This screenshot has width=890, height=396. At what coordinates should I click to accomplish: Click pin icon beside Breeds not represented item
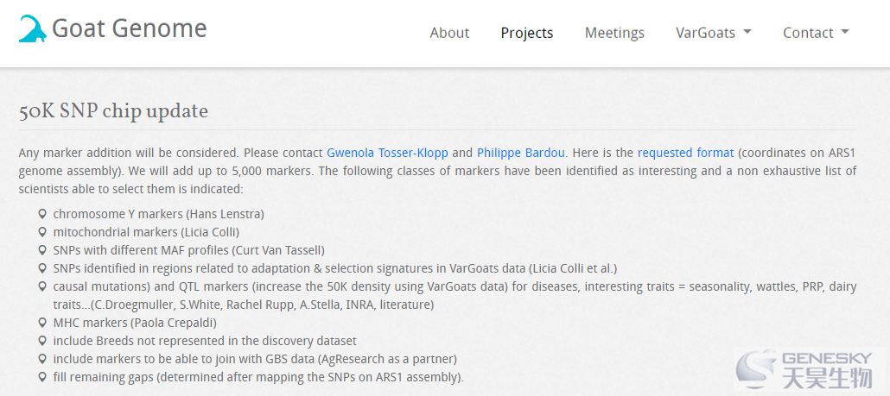41,341
